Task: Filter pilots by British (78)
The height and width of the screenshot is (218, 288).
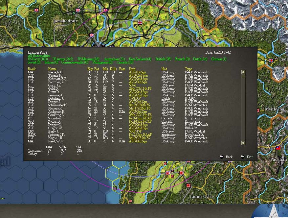Action: 163,59
